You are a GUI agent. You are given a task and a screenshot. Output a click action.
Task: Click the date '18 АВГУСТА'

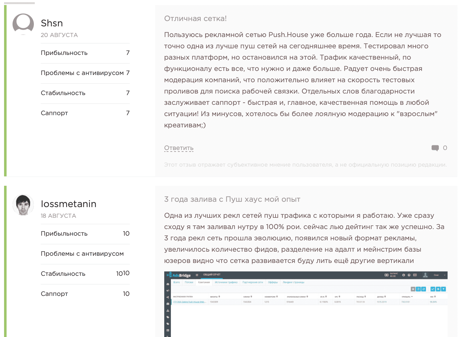coord(58,216)
